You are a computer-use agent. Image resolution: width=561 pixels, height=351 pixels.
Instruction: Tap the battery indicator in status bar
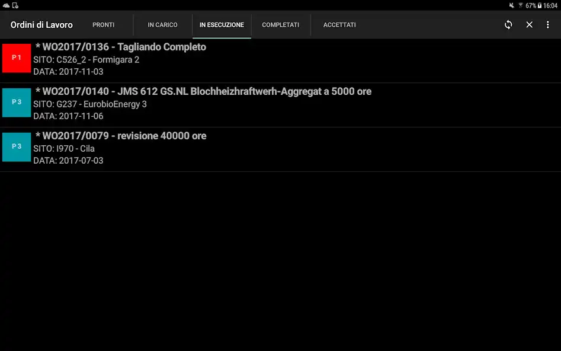tap(539, 5)
